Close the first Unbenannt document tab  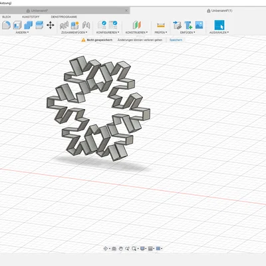click(126, 11)
